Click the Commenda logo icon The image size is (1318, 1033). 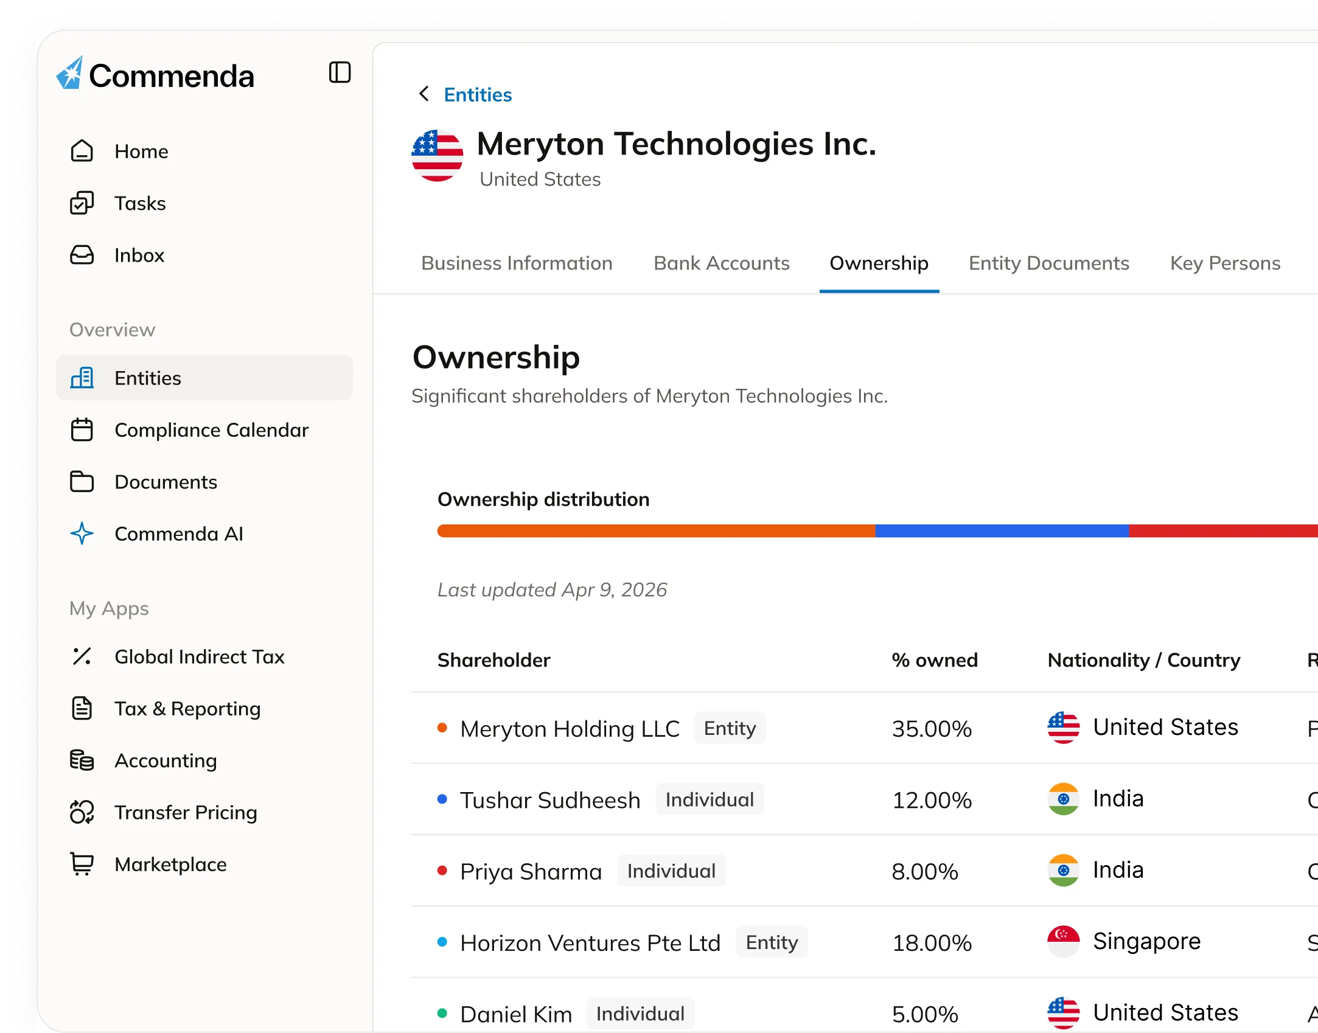(x=69, y=74)
